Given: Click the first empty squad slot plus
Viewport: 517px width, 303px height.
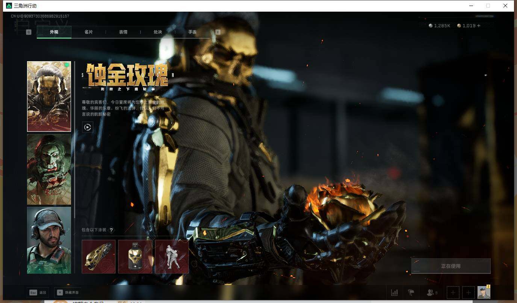Looking at the screenshot, I should 453,292.
